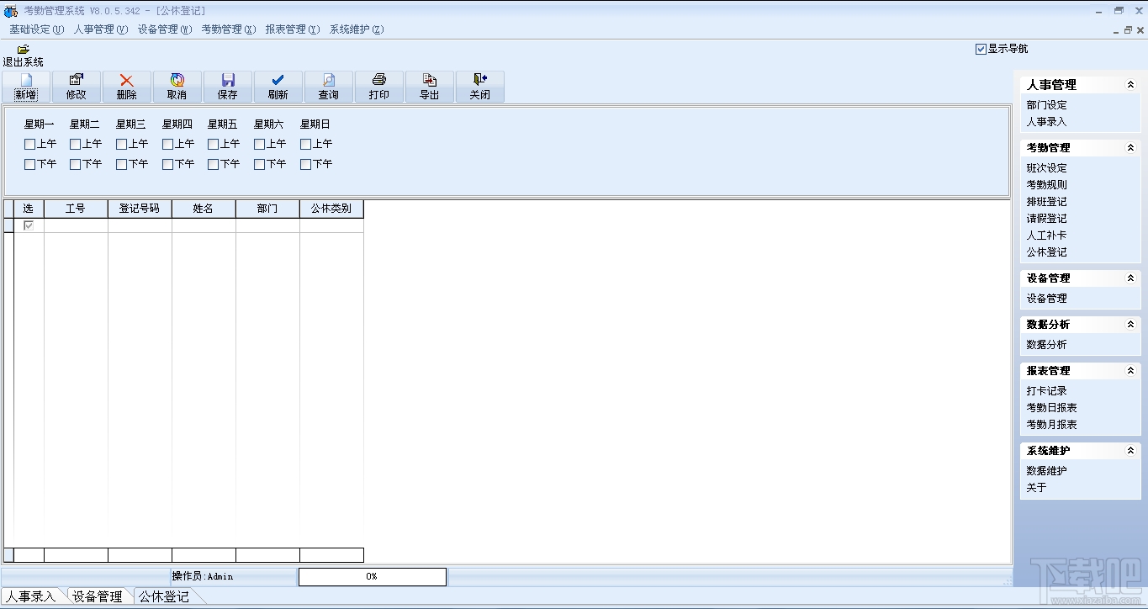Click the 0% progress bar in status bar
This screenshot has width=1148, height=609.
point(372,577)
